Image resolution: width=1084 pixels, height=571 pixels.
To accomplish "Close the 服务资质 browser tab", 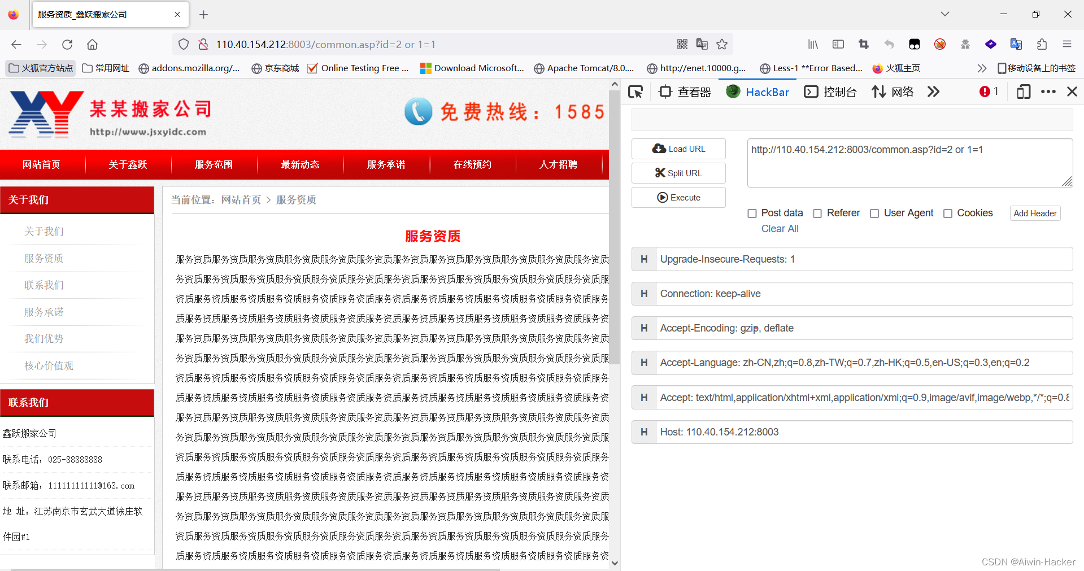I will pyautogui.click(x=177, y=15).
